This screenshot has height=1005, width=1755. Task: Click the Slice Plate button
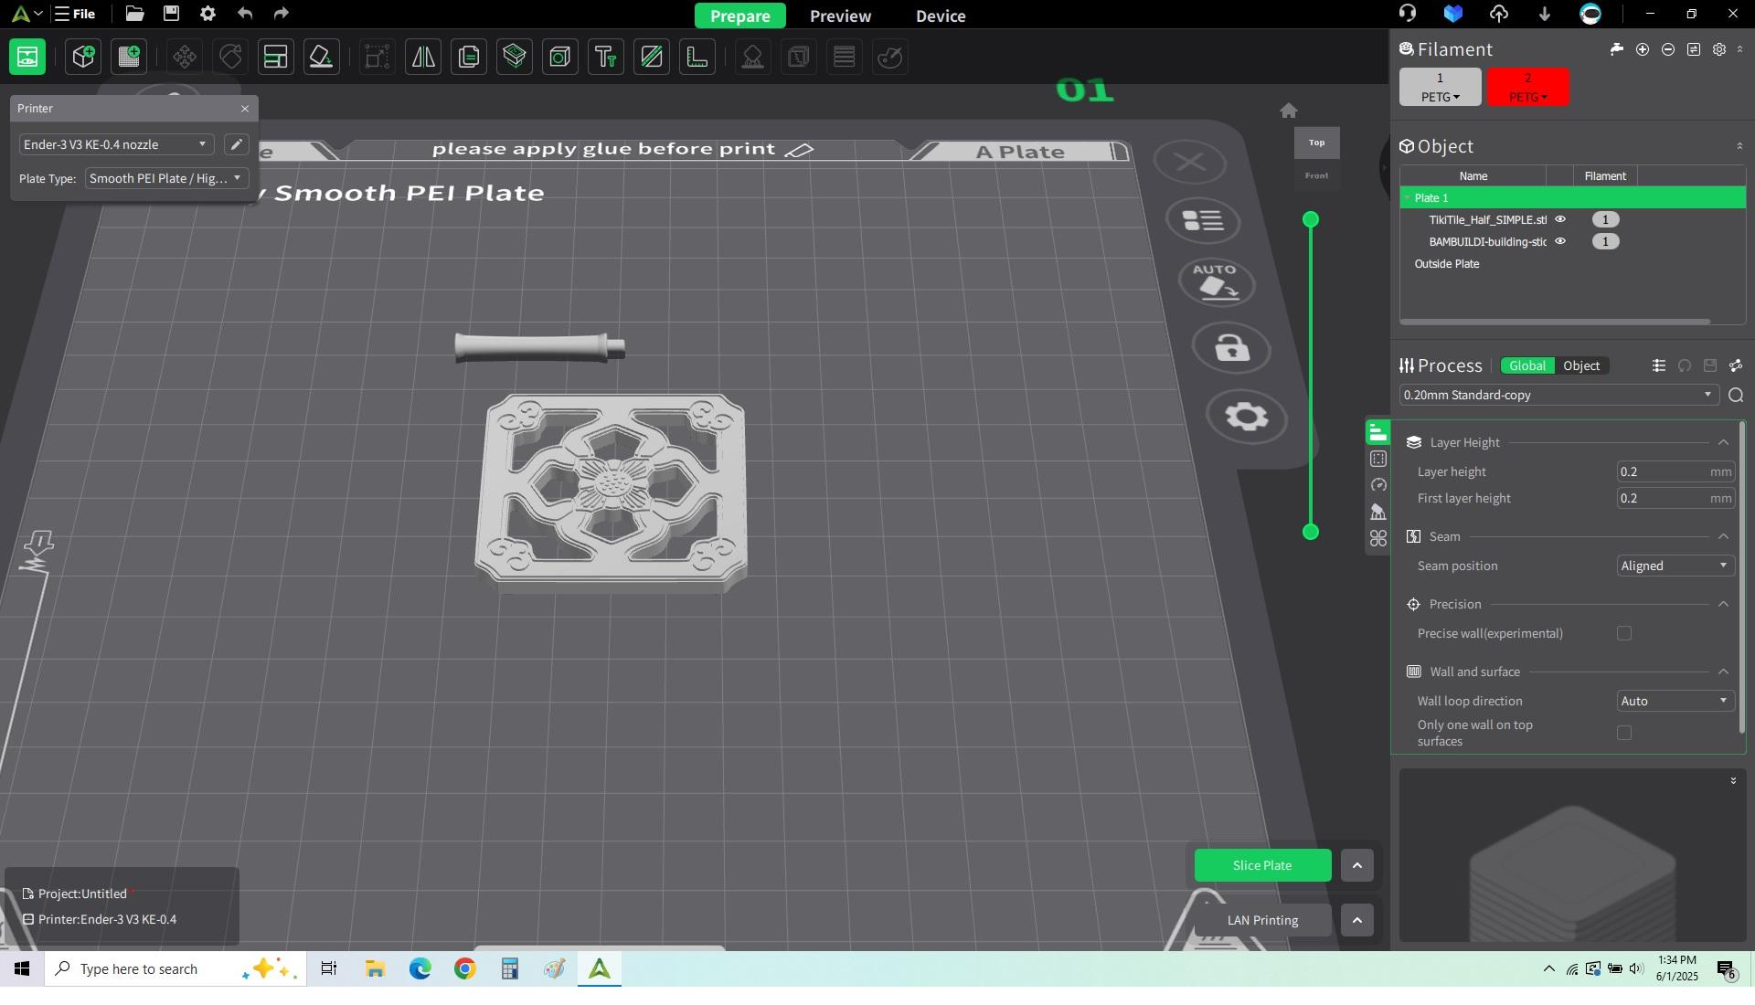pos(1261,865)
